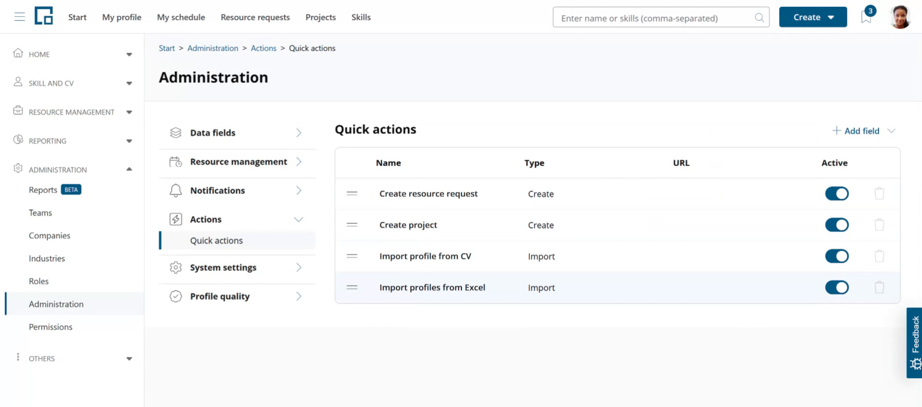This screenshot has height=407, width=922.
Task: Click the Data fields layers icon
Action: pyautogui.click(x=176, y=133)
